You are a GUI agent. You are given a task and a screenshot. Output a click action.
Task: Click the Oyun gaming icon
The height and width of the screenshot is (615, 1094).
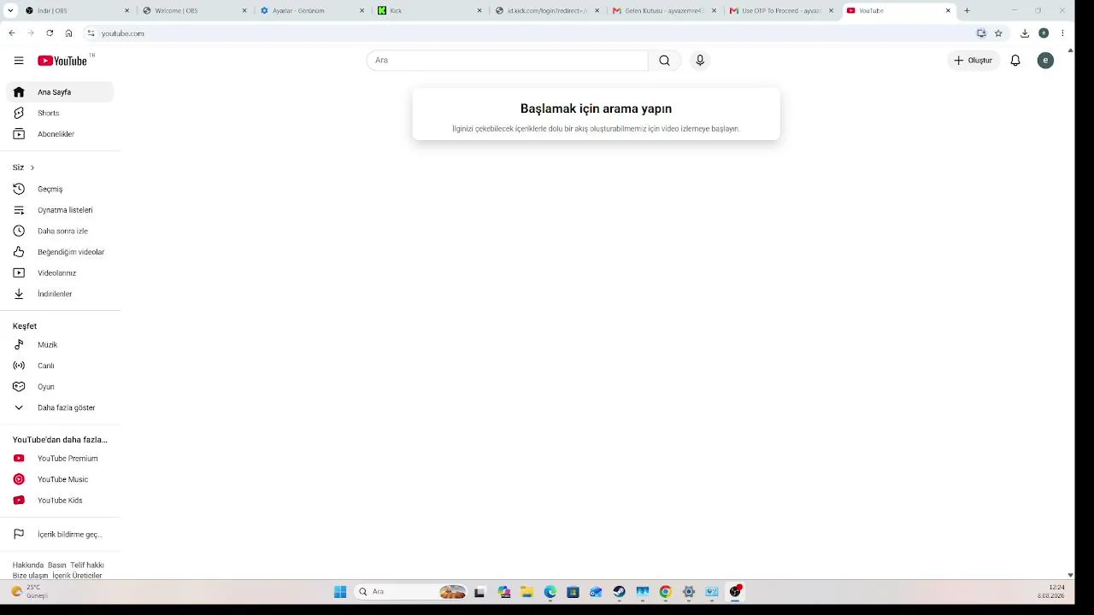[19, 387]
